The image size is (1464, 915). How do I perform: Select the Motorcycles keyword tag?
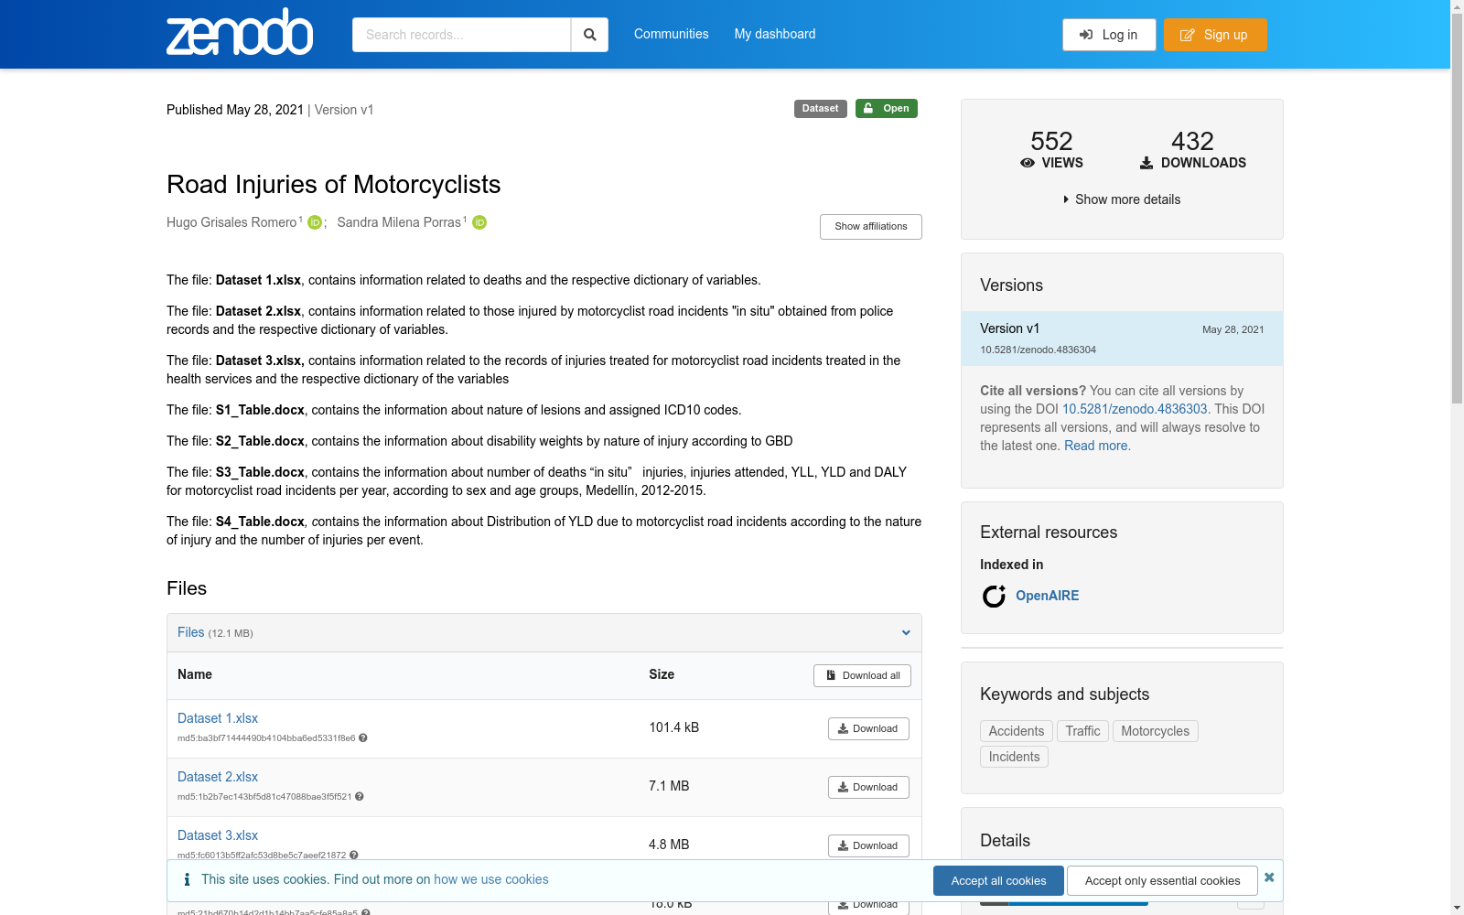point(1155,731)
